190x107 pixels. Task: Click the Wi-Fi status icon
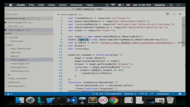(113, 5)
